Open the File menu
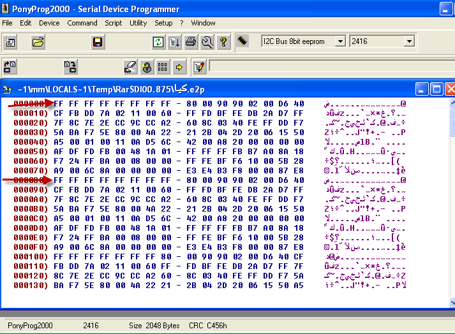The image size is (455, 334). [7, 23]
